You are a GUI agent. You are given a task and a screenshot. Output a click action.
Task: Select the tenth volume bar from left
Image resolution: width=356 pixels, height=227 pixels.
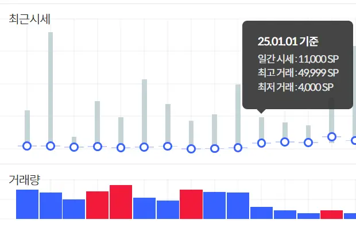pyautogui.click(x=238, y=206)
